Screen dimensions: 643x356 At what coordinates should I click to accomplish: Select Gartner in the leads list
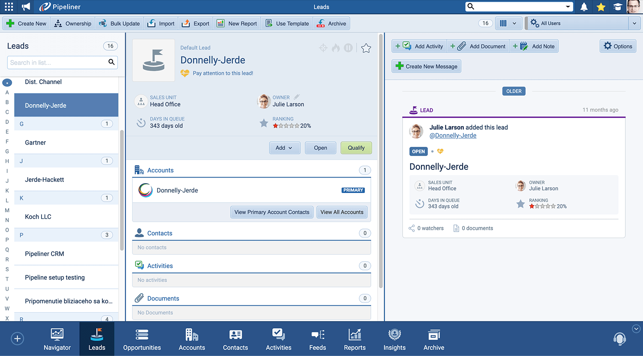coord(36,142)
